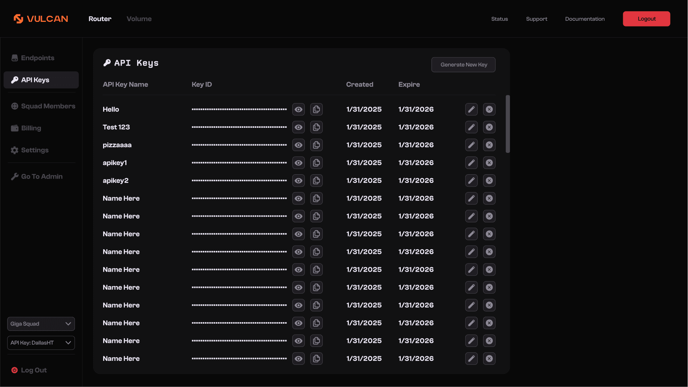This screenshot has height=387, width=688.
Task: Switch to the Volume tab
Action: [139, 19]
